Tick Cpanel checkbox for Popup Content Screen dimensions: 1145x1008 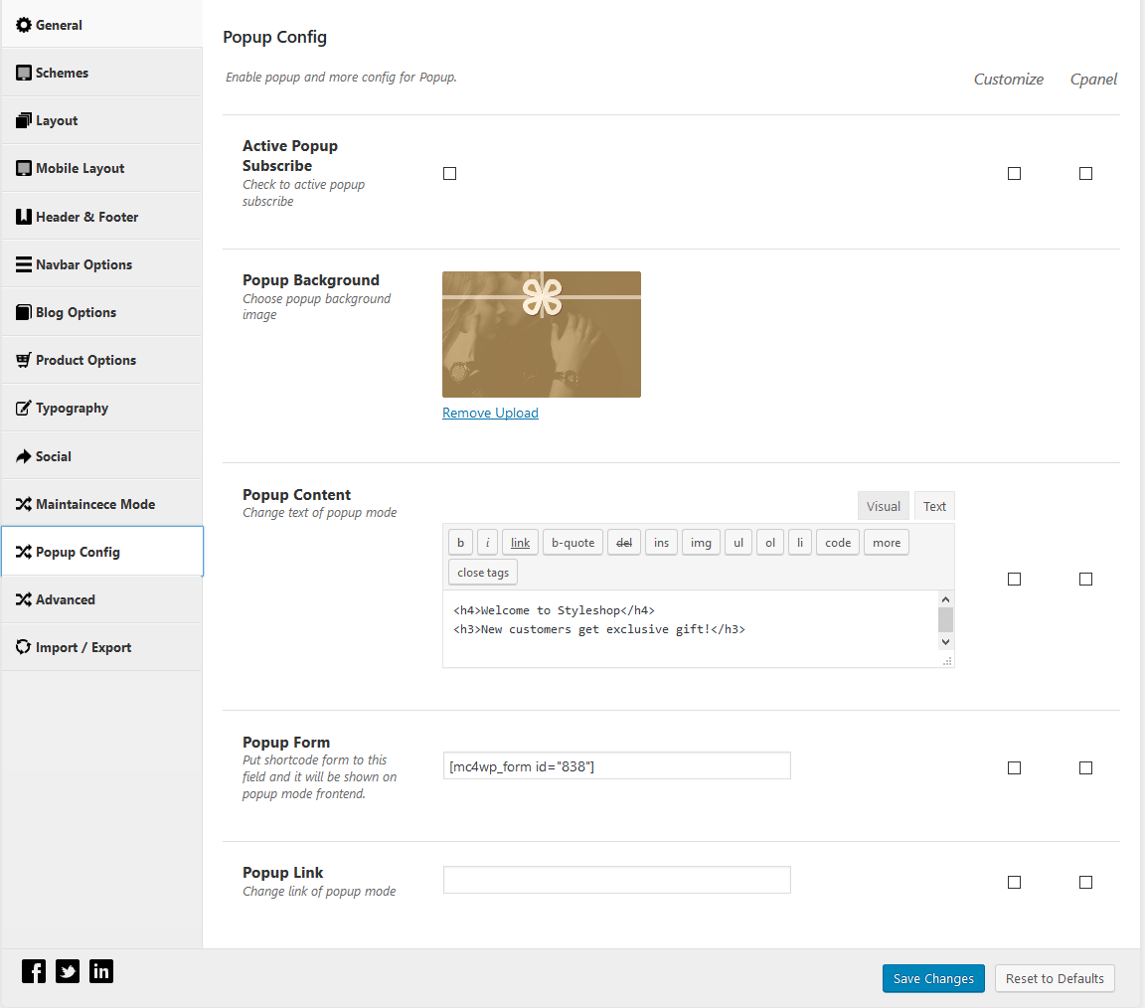1085,580
